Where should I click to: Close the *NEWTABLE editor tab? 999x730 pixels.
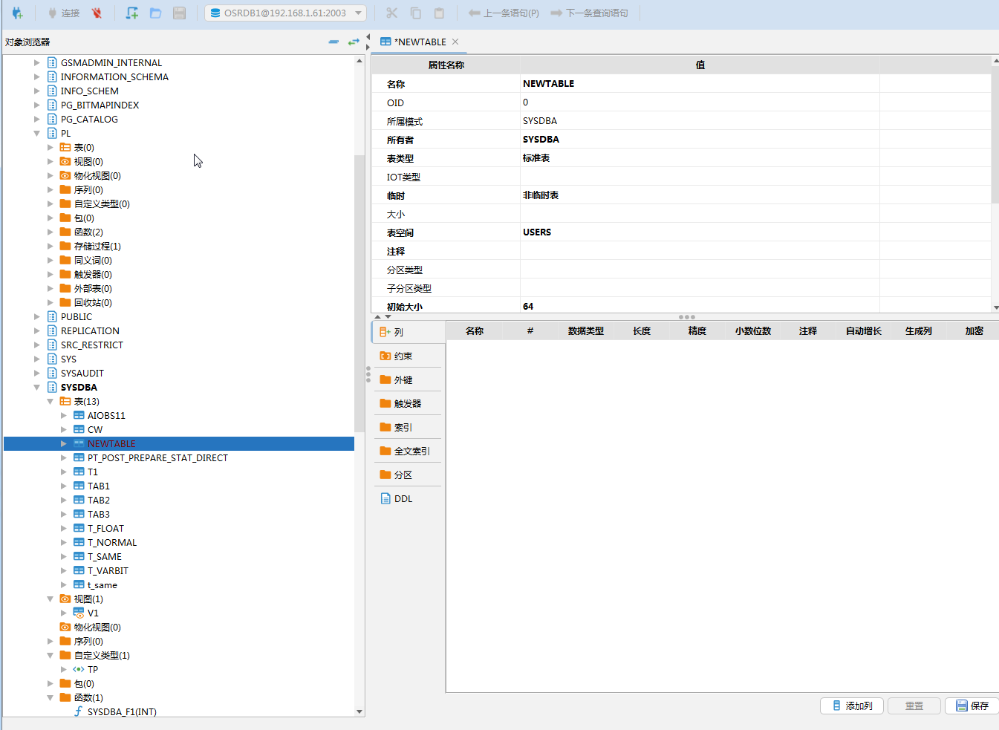(x=455, y=42)
